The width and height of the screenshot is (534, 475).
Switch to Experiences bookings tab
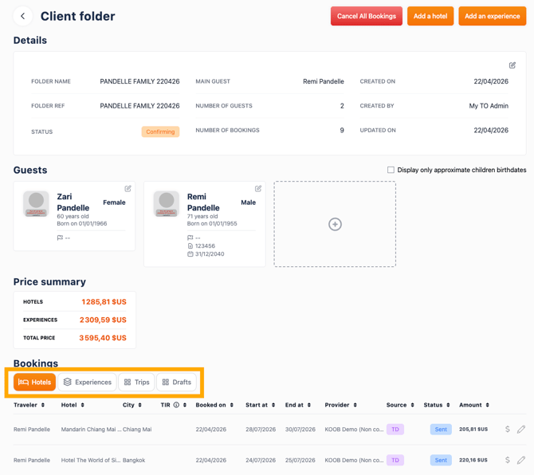[88, 382]
